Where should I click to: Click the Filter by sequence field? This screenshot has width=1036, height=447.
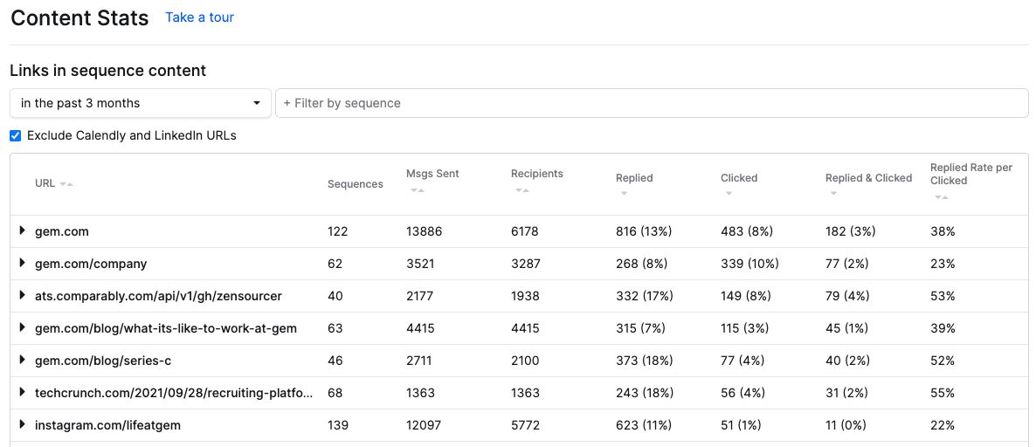point(651,103)
